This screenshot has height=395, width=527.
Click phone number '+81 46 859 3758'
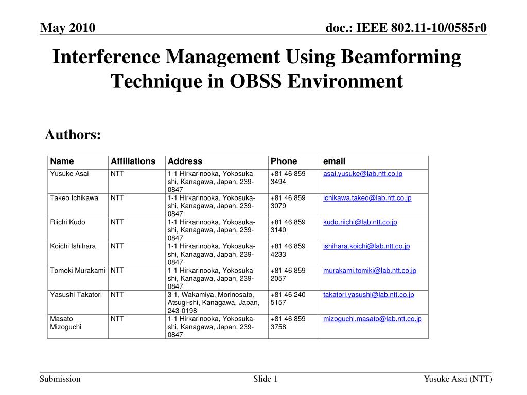click(288, 323)
